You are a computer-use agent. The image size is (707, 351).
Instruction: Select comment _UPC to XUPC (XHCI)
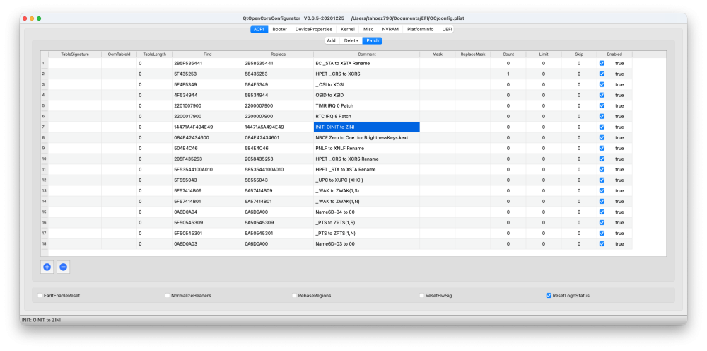366,180
